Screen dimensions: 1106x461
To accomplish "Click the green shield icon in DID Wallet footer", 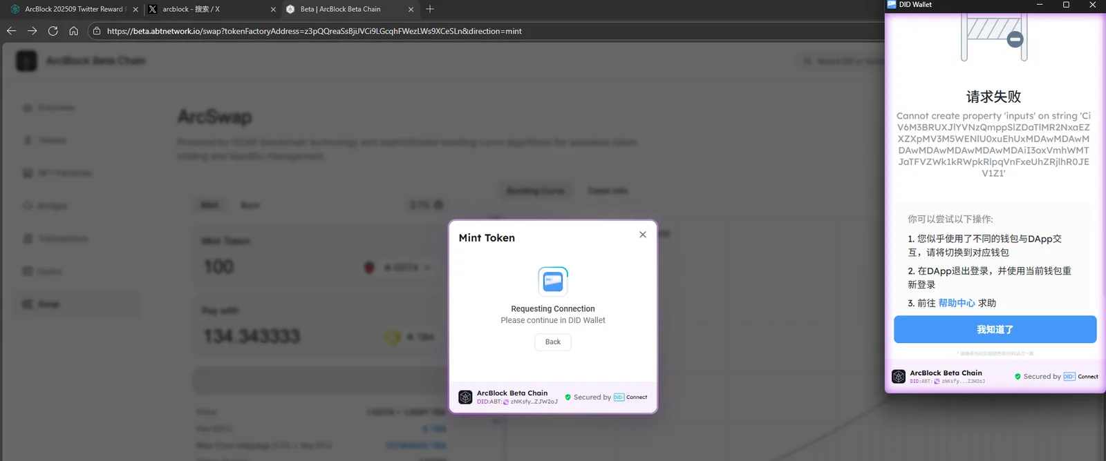I will pos(1018,376).
